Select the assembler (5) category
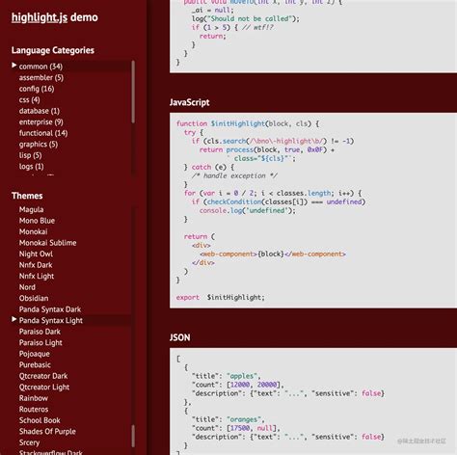The width and height of the screenshot is (457, 455). pos(40,77)
